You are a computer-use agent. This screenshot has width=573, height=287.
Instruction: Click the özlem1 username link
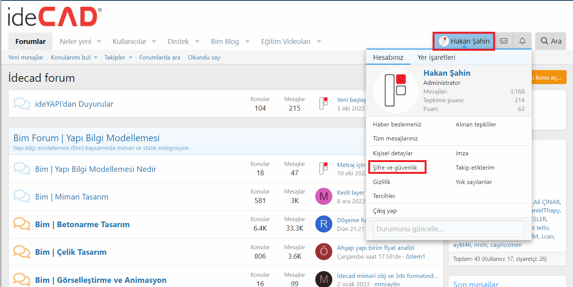click(x=416, y=257)
